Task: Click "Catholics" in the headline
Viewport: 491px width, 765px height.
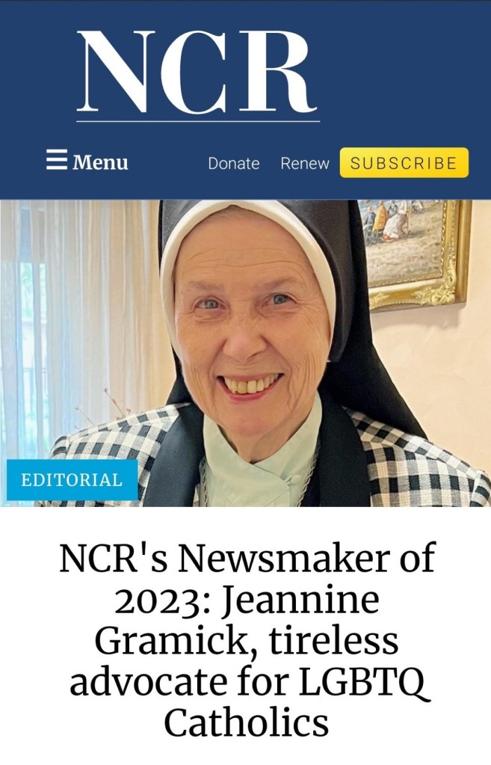Action: coord(246,722)
